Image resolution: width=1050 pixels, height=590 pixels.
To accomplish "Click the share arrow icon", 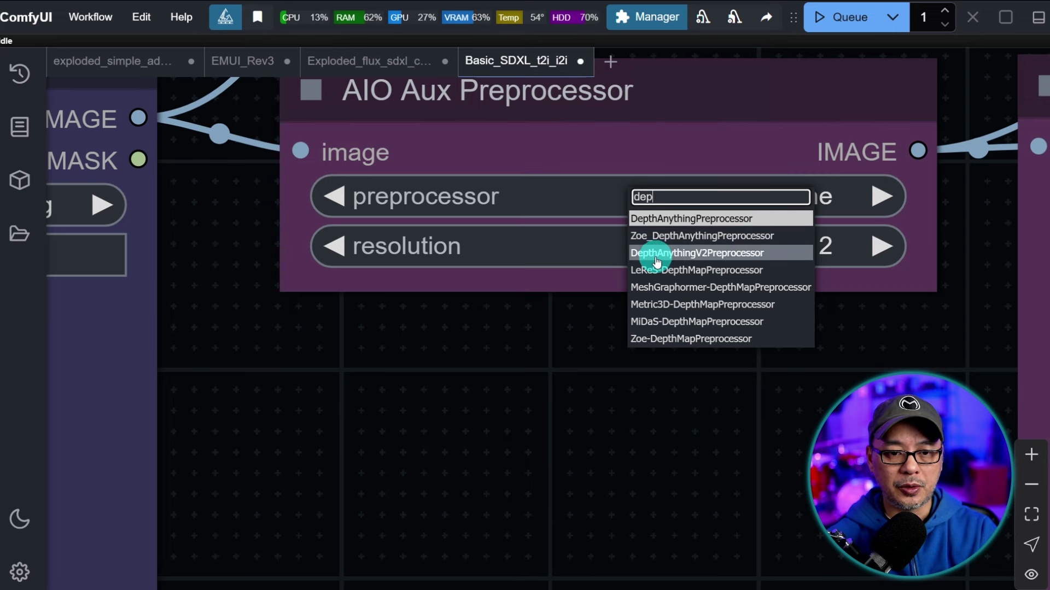I will [766, 17].
